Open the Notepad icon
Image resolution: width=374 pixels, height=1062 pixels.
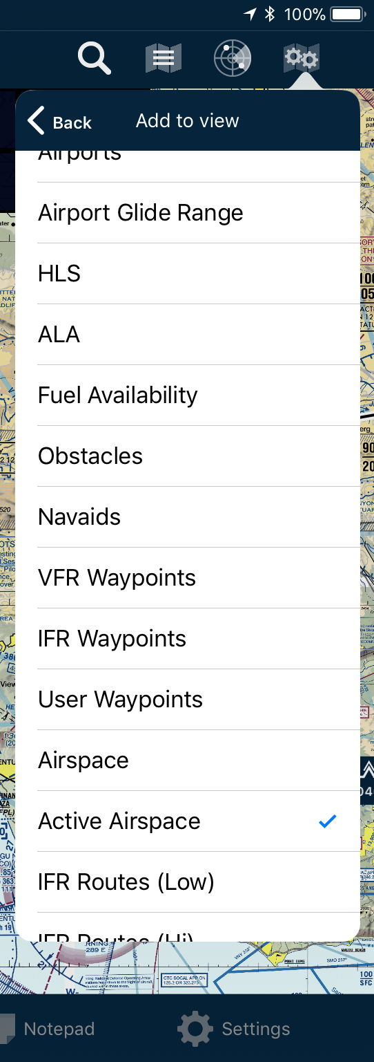click(8, 1029)
